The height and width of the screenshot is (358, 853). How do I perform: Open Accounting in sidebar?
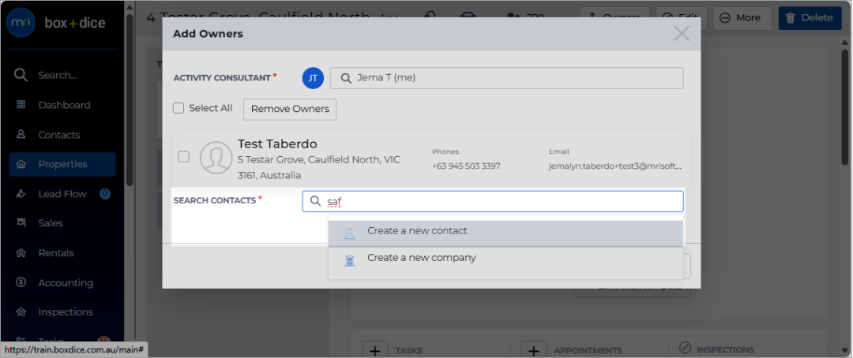pyautogui.click(x=66, y=283)
